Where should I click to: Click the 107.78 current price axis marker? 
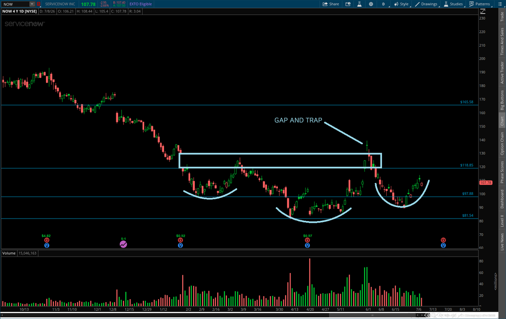tap(486, 182)
